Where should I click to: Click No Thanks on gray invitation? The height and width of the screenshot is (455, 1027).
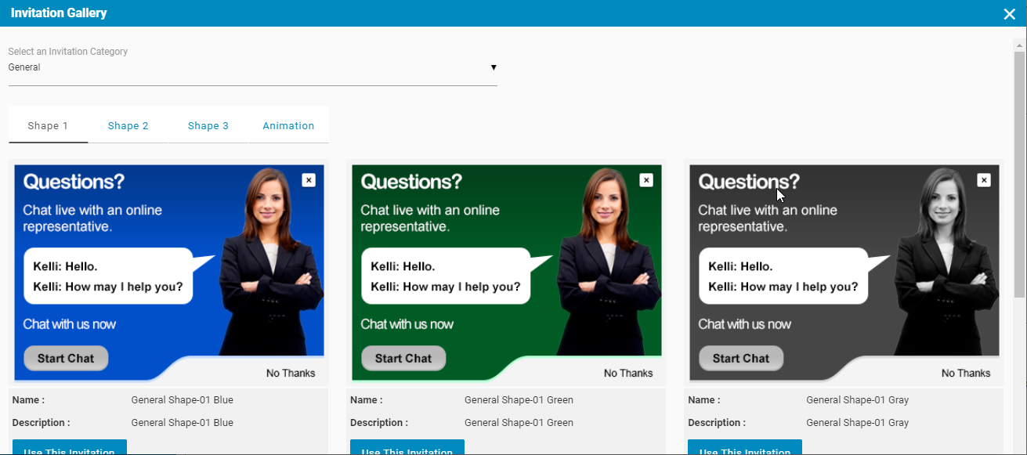[966, 374]
